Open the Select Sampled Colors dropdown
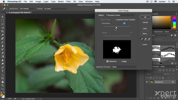Viewport: 178px width, 100px height. (x=120, y=15)
